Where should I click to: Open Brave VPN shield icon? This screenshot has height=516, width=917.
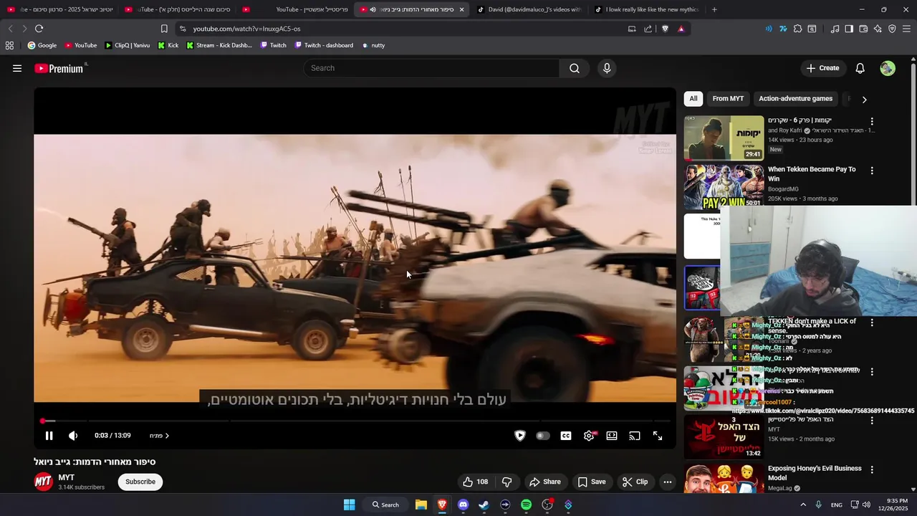892,29
